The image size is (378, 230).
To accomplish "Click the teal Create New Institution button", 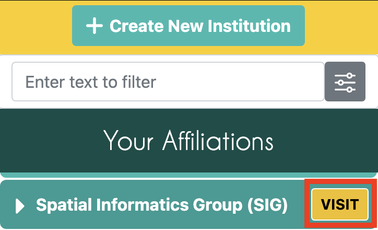I will point(188,26).
